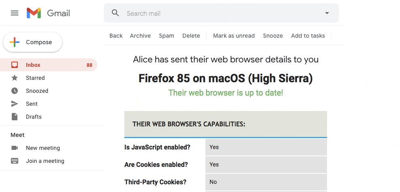Click "Firefox 85 on macOS (High Sierra)" title
400x192 pixels.
coord(225,78)
